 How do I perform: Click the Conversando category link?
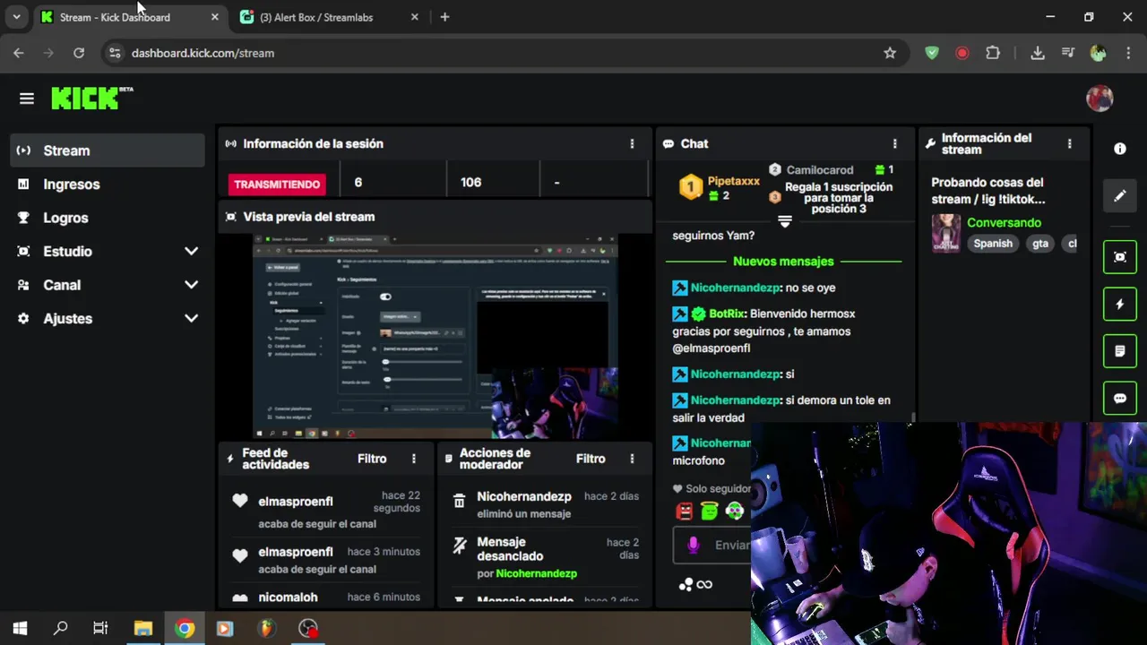1004,222
